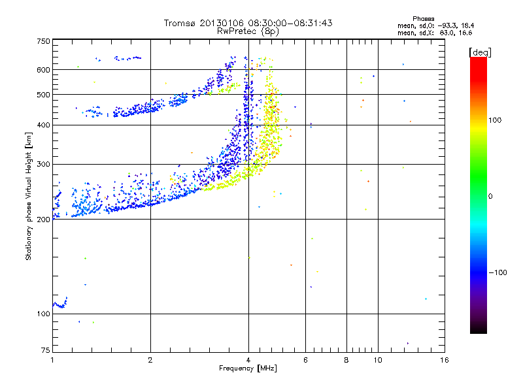Viewport: 523px width, 392px height.
Task: Select the 'Phases' header text
Action: [423, 19]
